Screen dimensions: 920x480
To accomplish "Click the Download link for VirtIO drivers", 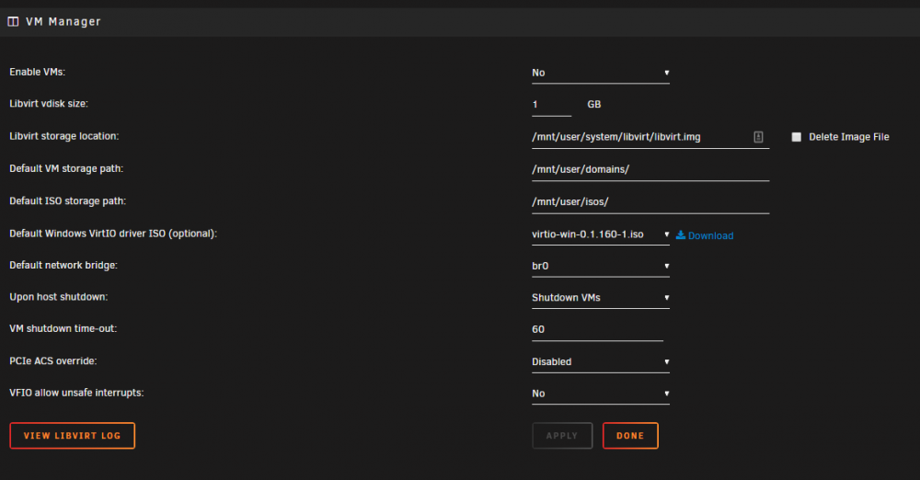I will click(710, 235).
